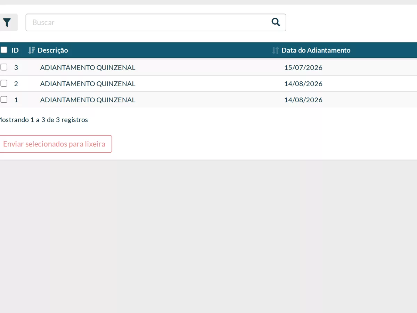The height and width of the screenshot is (313, 417).
Task: Select the 14/08/2026 date in row 2
Action: [303, 84]
